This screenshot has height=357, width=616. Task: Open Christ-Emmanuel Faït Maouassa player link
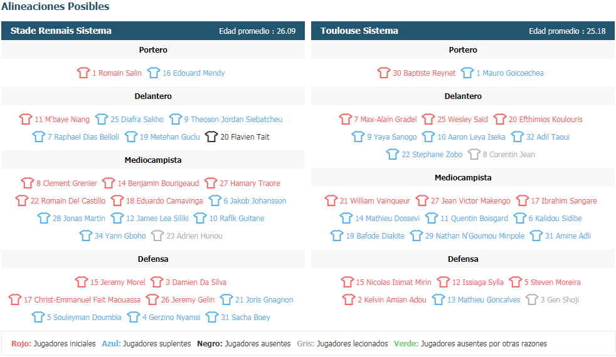pyautogui.click(x=82, y=300)
